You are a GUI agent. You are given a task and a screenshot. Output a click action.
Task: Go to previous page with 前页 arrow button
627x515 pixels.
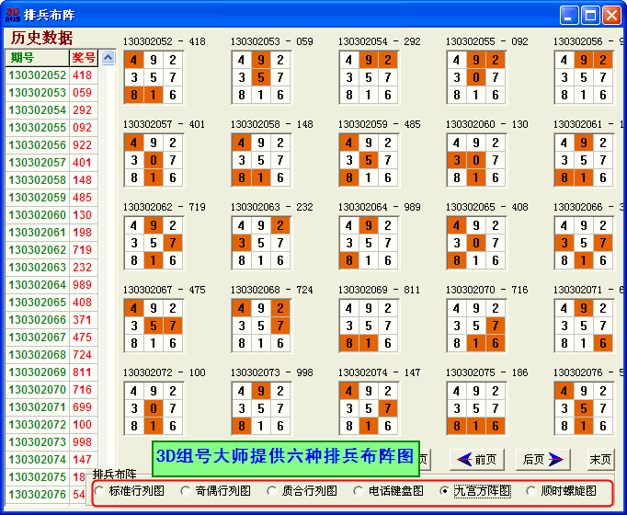[477, 459]
